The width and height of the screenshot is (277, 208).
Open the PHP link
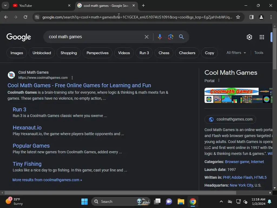click(226, 177)
